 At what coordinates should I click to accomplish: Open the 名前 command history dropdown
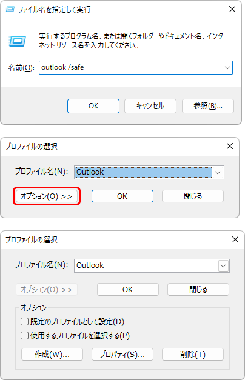(x=227, y=68)
